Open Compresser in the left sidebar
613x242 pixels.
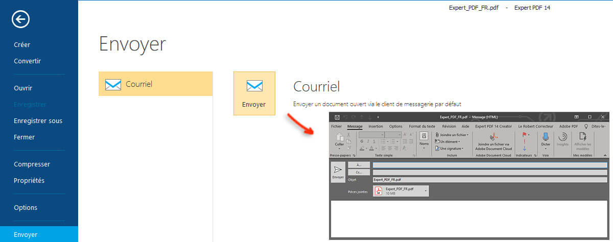(32, 164)
